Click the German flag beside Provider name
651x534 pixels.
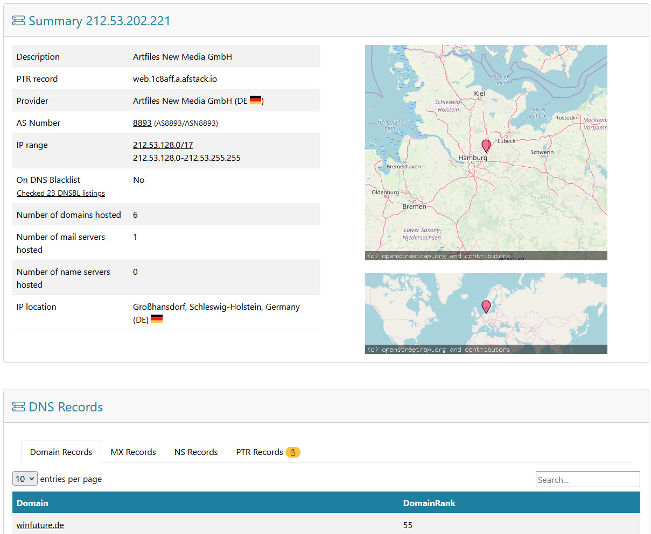(256, 100)
